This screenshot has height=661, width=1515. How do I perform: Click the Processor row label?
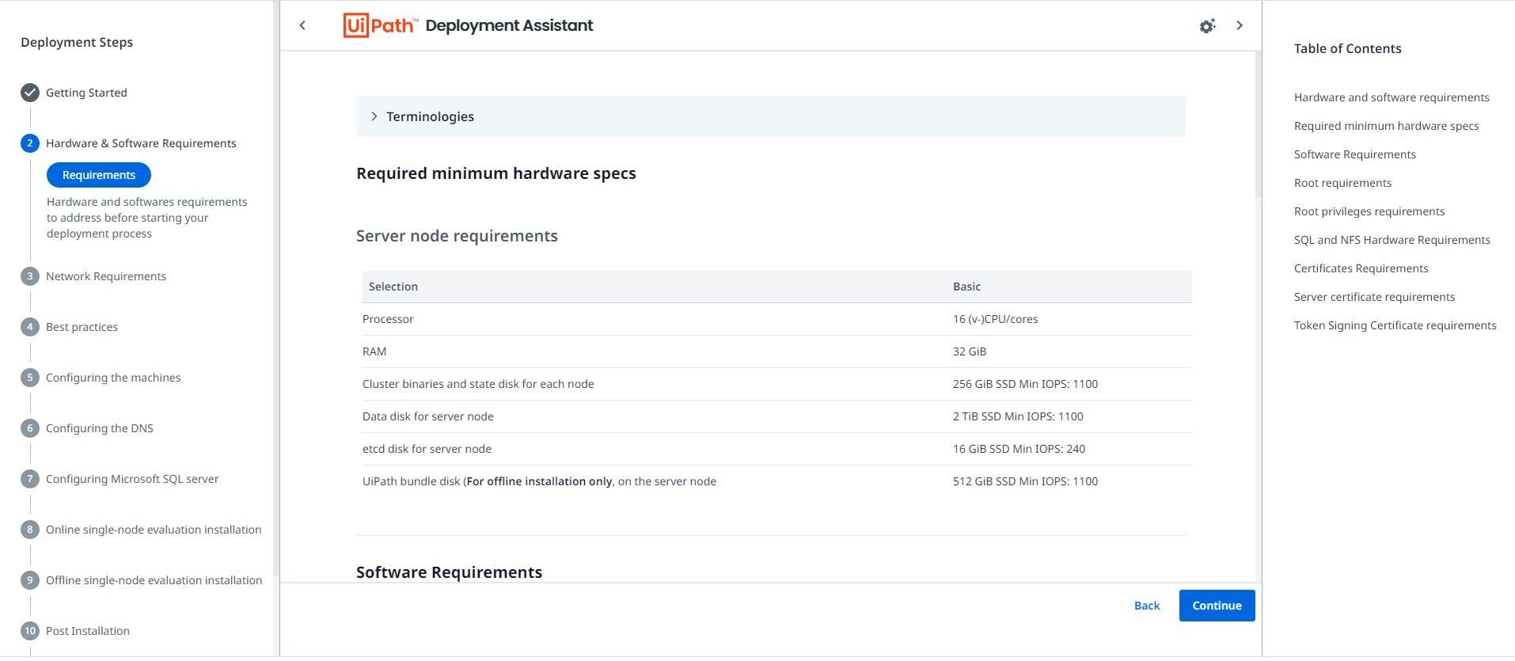pyautogui.click(x=388, y=319)
